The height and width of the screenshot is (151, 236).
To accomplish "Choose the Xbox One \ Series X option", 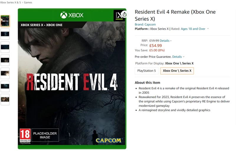I will (177, 71).
